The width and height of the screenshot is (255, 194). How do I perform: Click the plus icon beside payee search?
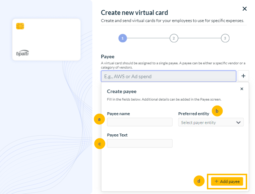[243, 76]
